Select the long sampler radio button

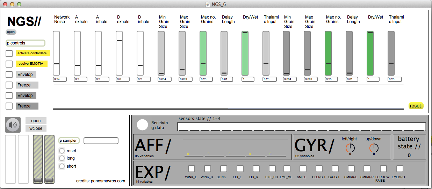[62, 159]
